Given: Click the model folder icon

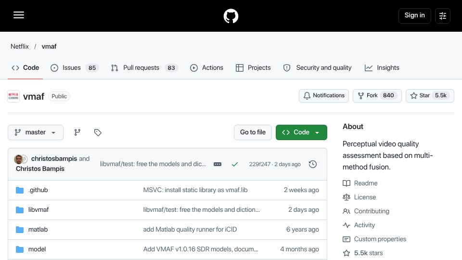Looking at the screenshot, I should click(x=20, y=249).
